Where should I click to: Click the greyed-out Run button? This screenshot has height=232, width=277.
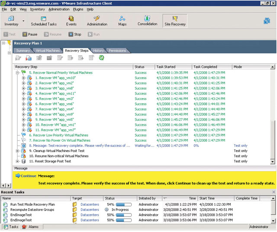tap(94, 35)
